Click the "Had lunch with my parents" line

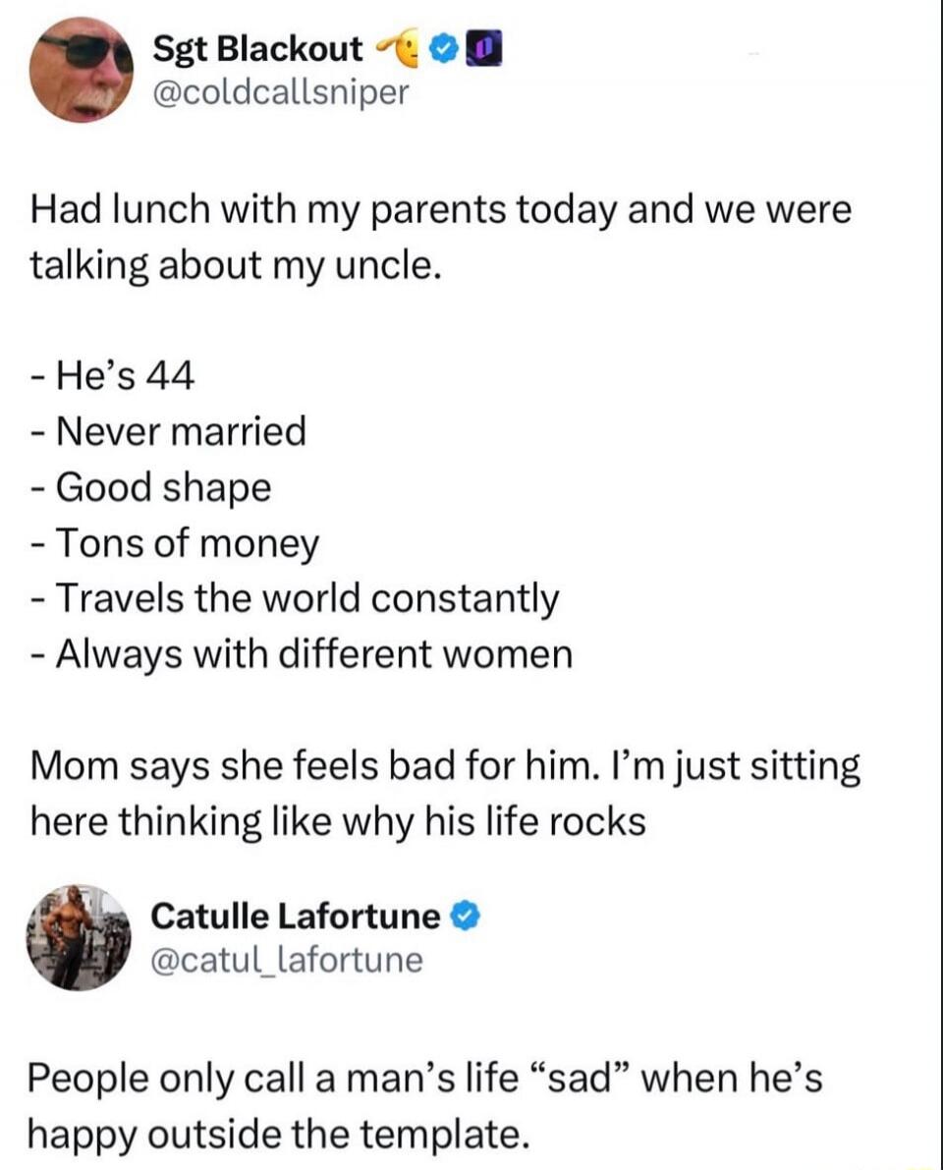click(441, 210)
